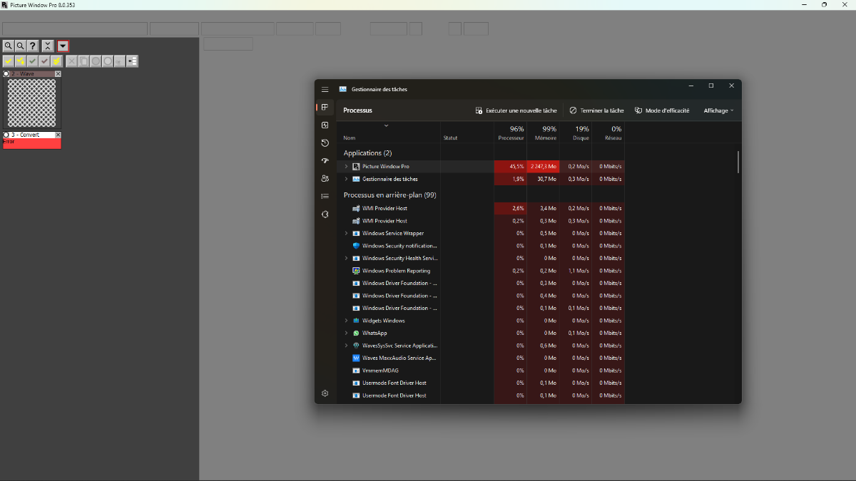The height and width of the screenshot is (481, 856).
Task: Click the green checkmark toolbar icon
Action: coord(33,61)
